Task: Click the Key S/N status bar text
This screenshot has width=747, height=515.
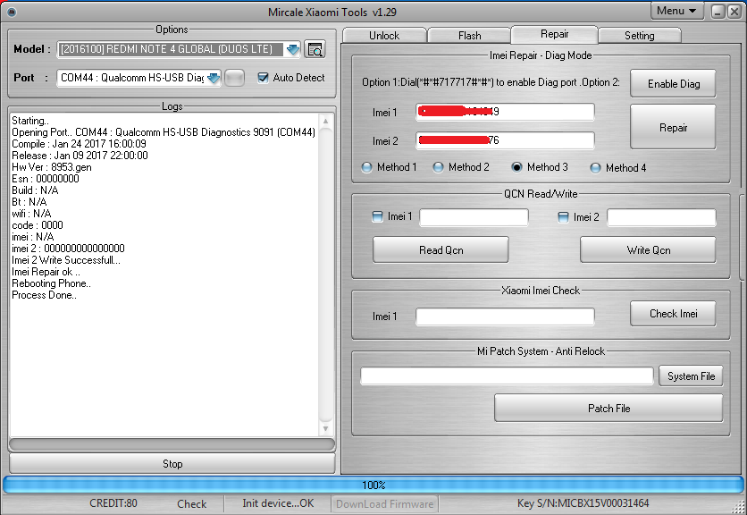Action: (583, 503)
